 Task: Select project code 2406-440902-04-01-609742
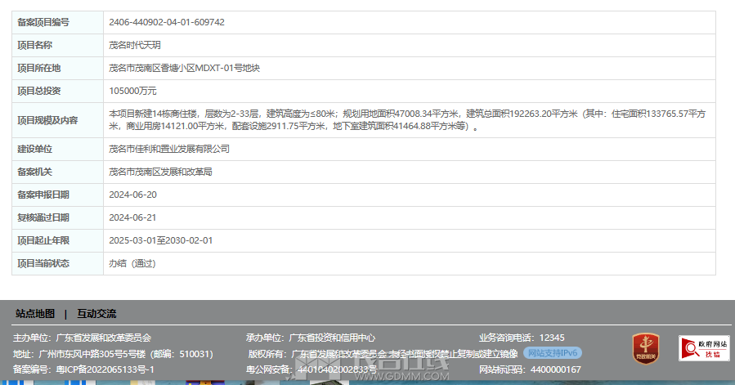point(167,22)
